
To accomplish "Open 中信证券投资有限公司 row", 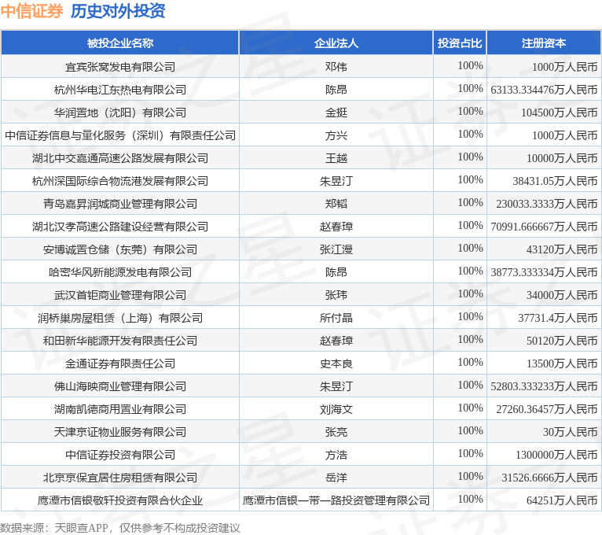I will coord(119,455).
